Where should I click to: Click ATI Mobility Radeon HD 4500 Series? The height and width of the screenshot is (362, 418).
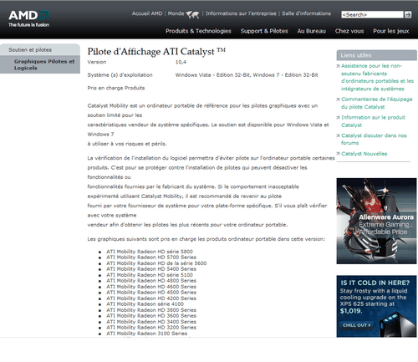pos(151,292)
